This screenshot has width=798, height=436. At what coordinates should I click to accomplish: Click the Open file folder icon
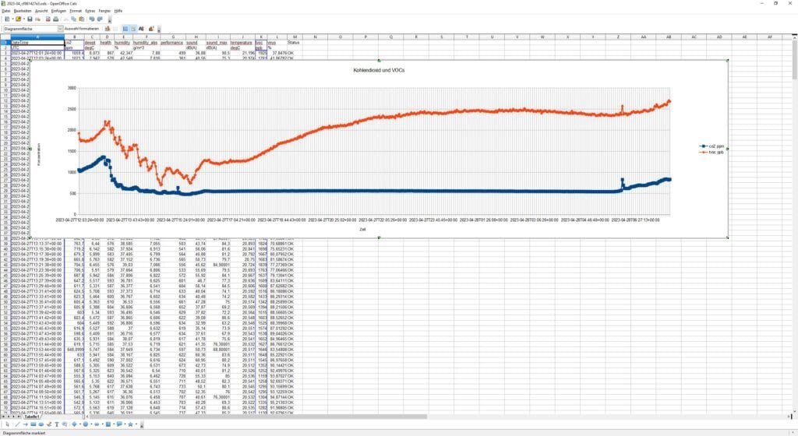coord(19,19)
